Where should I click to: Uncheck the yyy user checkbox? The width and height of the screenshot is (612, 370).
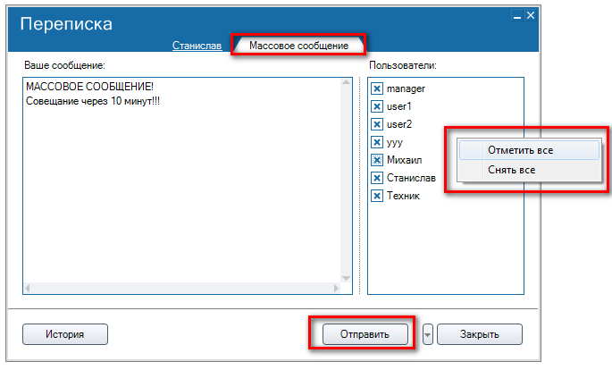377,142
